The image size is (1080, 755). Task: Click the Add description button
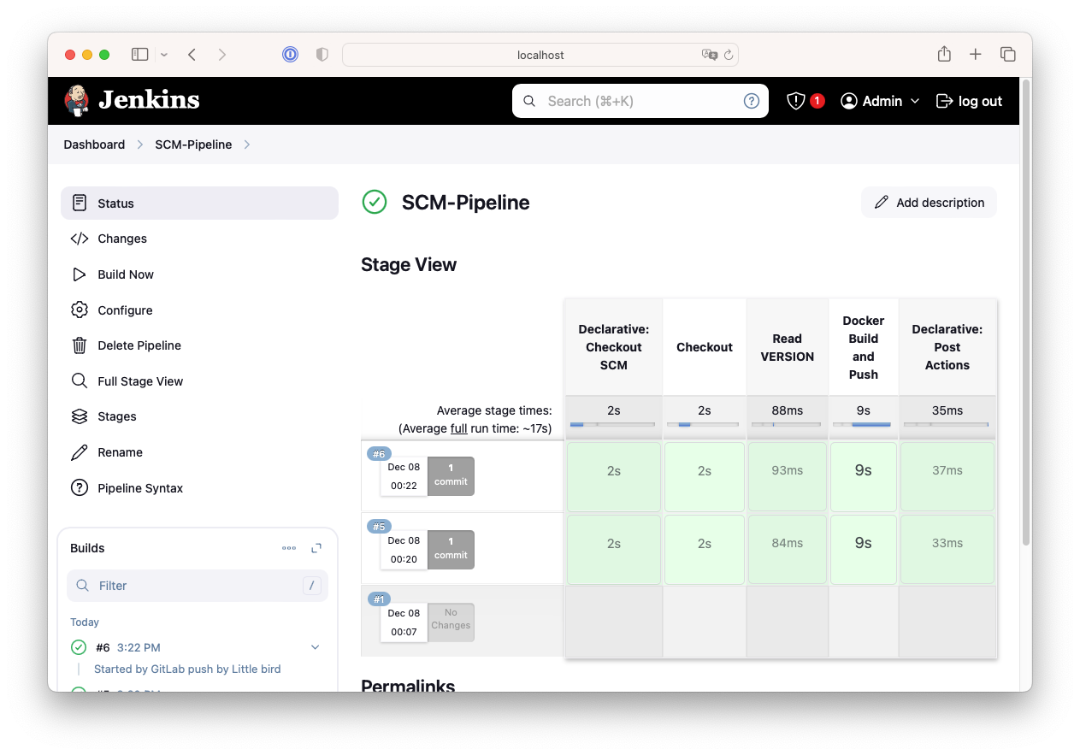[x=929, y=203]
